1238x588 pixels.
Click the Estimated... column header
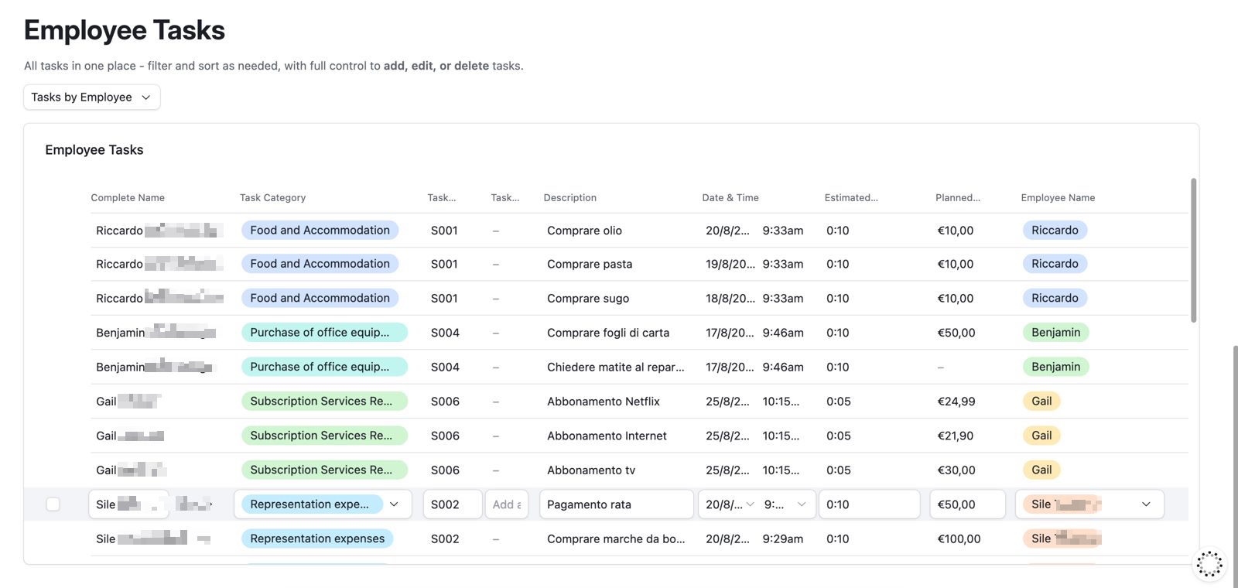(x=851, y=198)
